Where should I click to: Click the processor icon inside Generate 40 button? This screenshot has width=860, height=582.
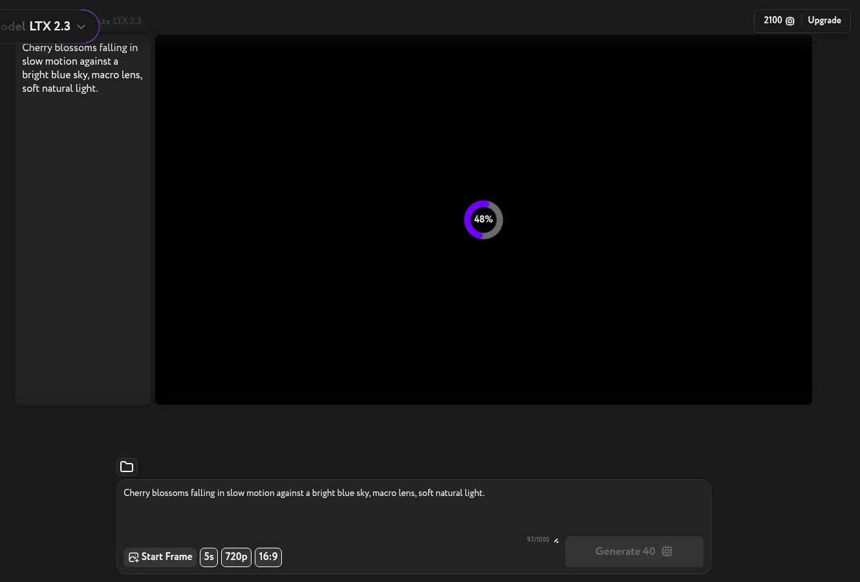667,552
